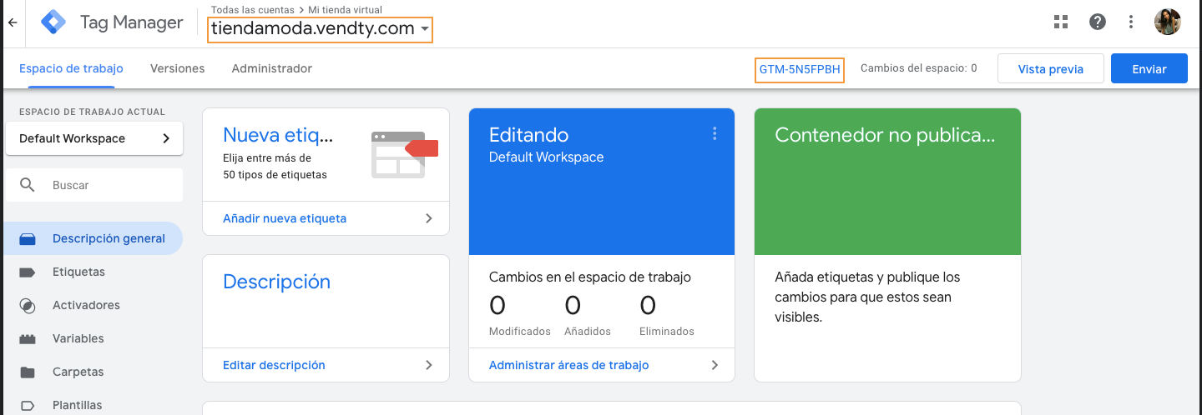
Task: Click the search magnifier icon
Action: (x=28, y=185)
